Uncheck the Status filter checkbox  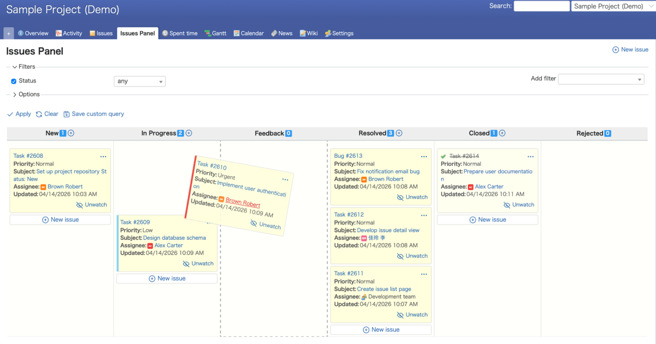pos(14,81)
